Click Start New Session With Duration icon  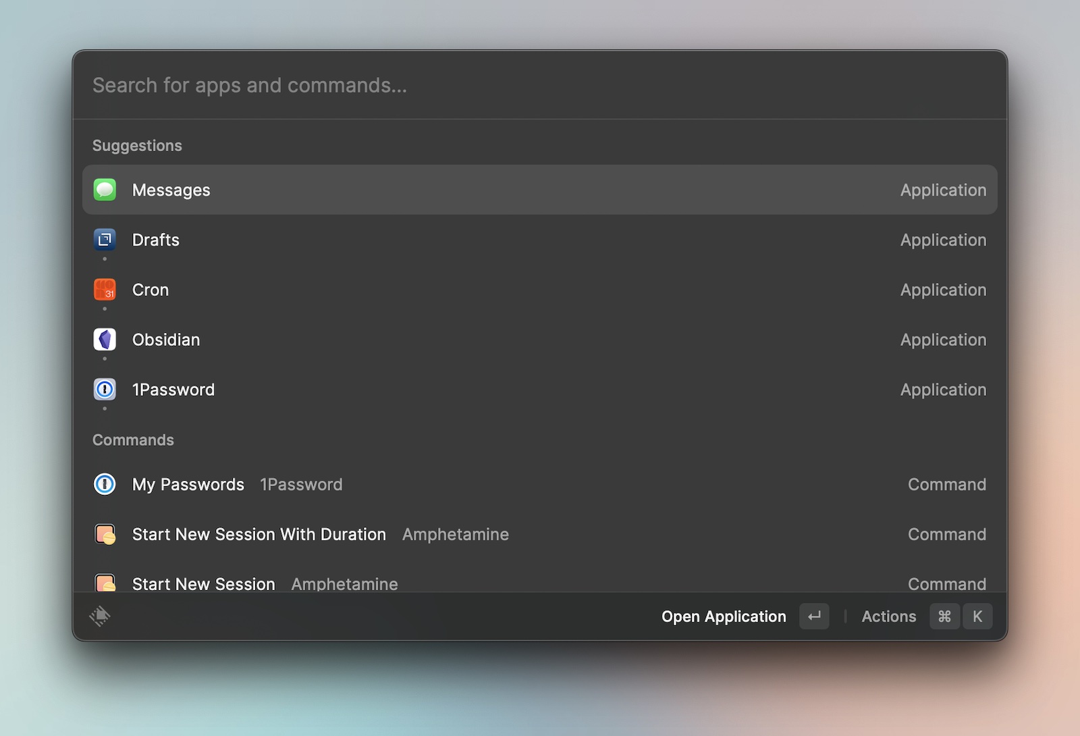click(x=105, y=534)
